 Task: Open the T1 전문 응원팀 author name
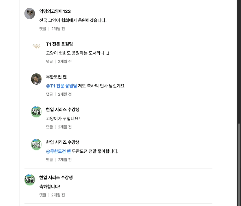tap(60, 44)
